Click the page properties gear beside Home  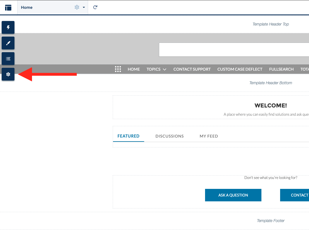77,7
